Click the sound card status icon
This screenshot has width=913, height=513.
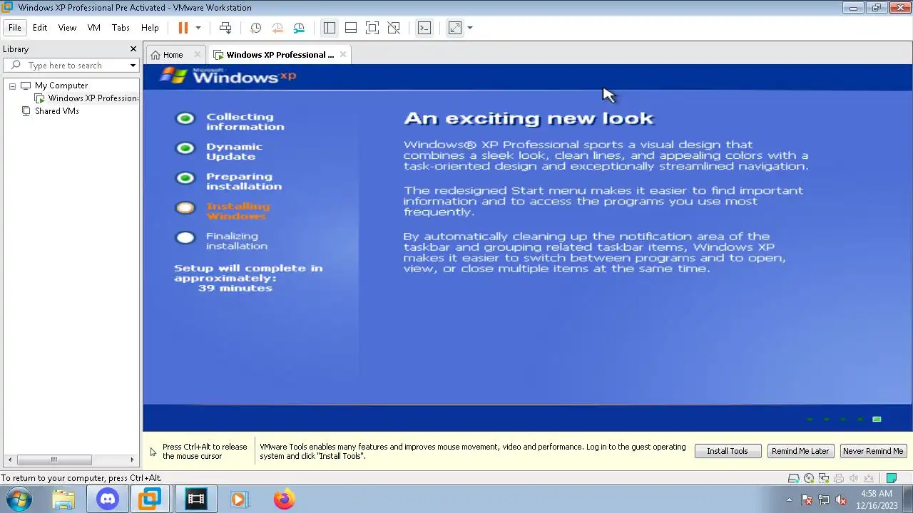pyautogui.click(x=854, y=478)
